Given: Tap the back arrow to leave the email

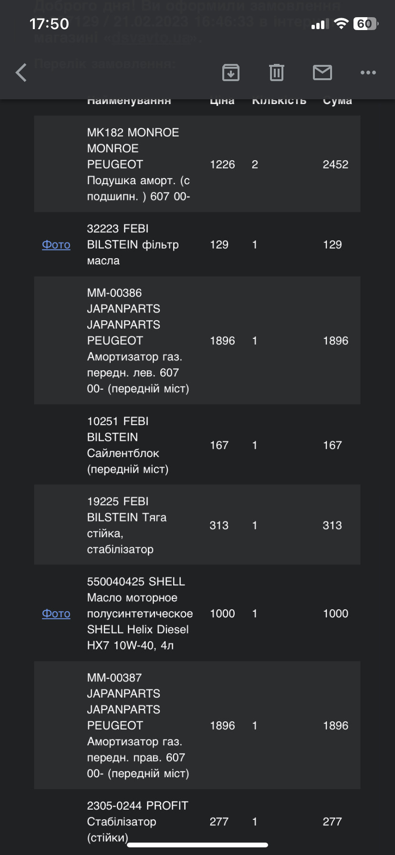Looking at the screenshot, I should [x=21, y=73].
